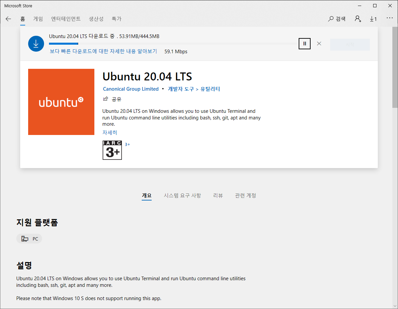Click the blue download arrow circle icon
Viewport: 398px width, 309px height.
(36, 44)
